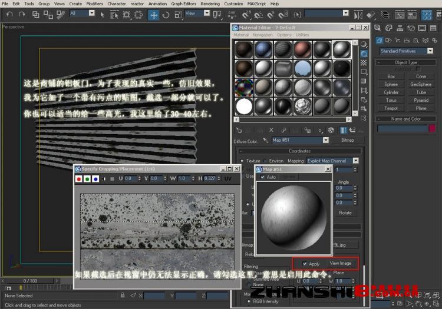Choose rectangular selection region tool
This screenshot has height=309, width=442.
pos(127,15)
